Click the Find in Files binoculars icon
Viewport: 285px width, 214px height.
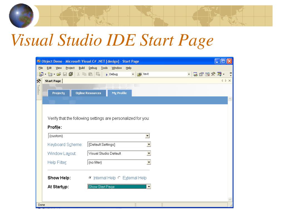[139, 74]
